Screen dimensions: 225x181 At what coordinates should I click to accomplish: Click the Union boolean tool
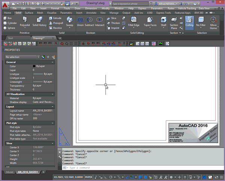80,22
